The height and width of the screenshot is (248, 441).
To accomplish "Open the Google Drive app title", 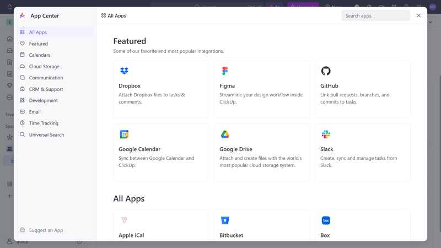I will (236, 149).
